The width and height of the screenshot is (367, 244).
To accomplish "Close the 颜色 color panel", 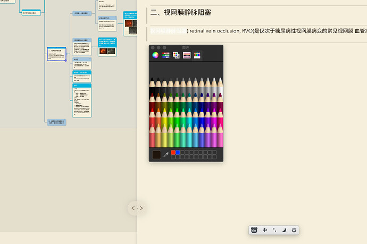I will 153,48.
